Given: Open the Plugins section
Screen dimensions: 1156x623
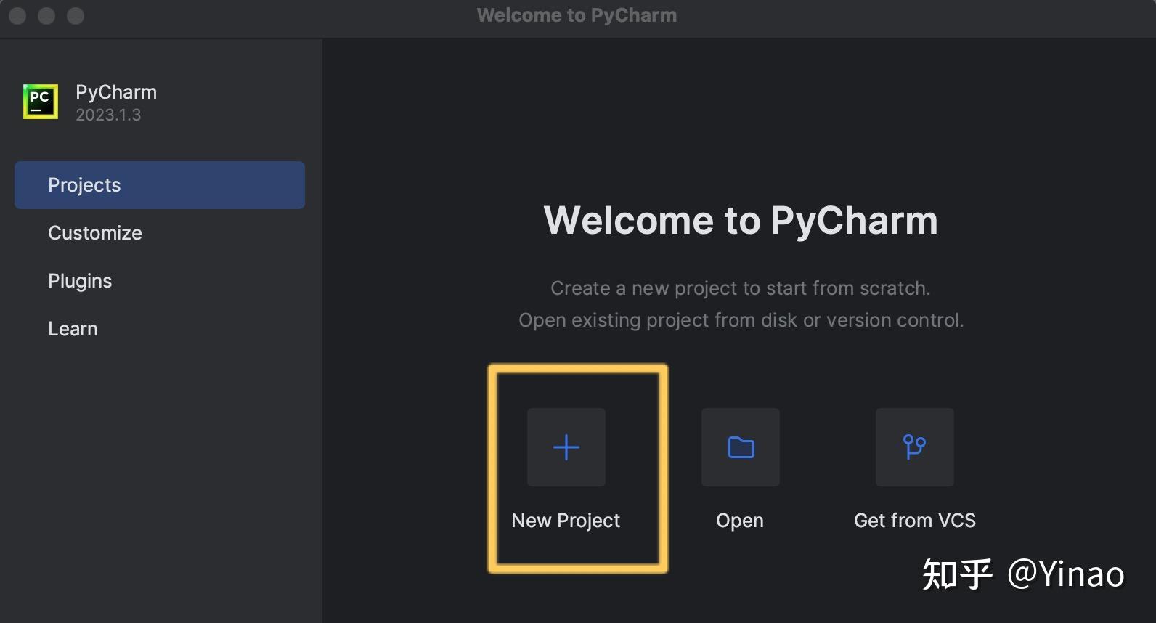Looking at the screenshot, I should (80, 281).
